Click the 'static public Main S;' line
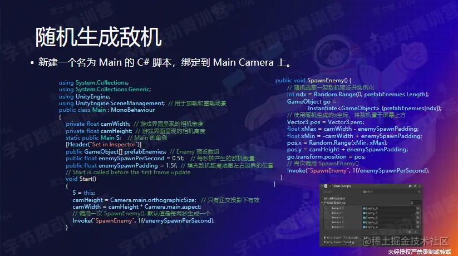458x256 pixels. pos(93,137)
